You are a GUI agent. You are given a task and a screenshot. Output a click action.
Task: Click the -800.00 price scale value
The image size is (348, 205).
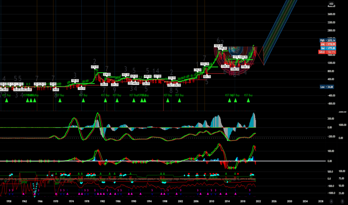tap(331, 104)
